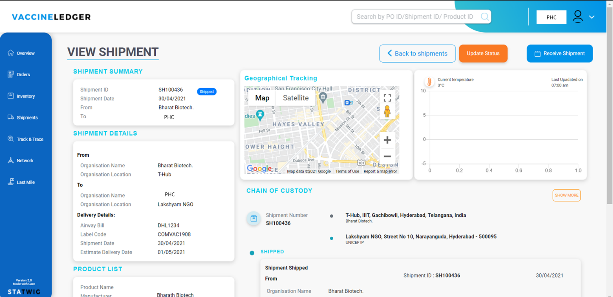Screen dimensions: 613x297
Task: Click T-Hub Gachibowli address text
Action: (406, 215)
